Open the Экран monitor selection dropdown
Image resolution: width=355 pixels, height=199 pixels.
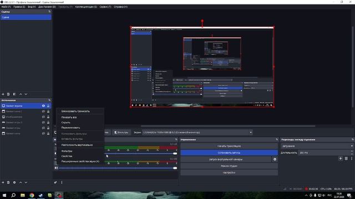[x=197, y=133]
